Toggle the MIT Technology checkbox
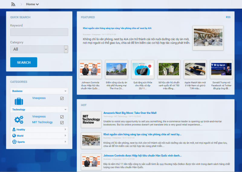The height and width of the screenshot is (172, 242). (62, 123)
